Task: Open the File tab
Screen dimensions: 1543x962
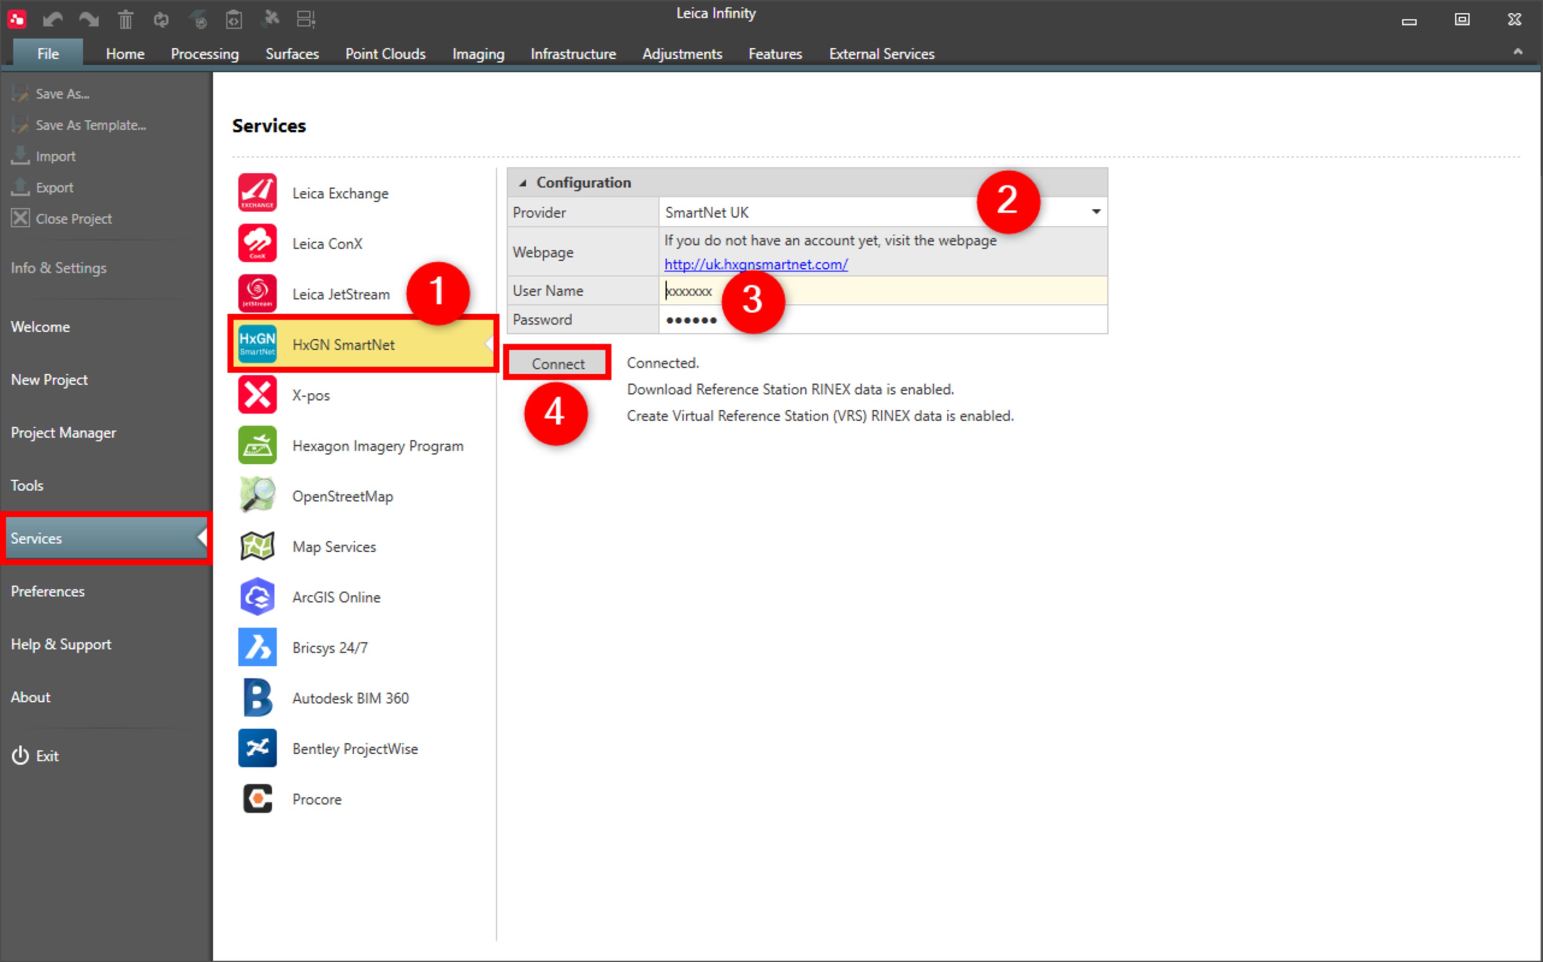Action: pos(48,53)
